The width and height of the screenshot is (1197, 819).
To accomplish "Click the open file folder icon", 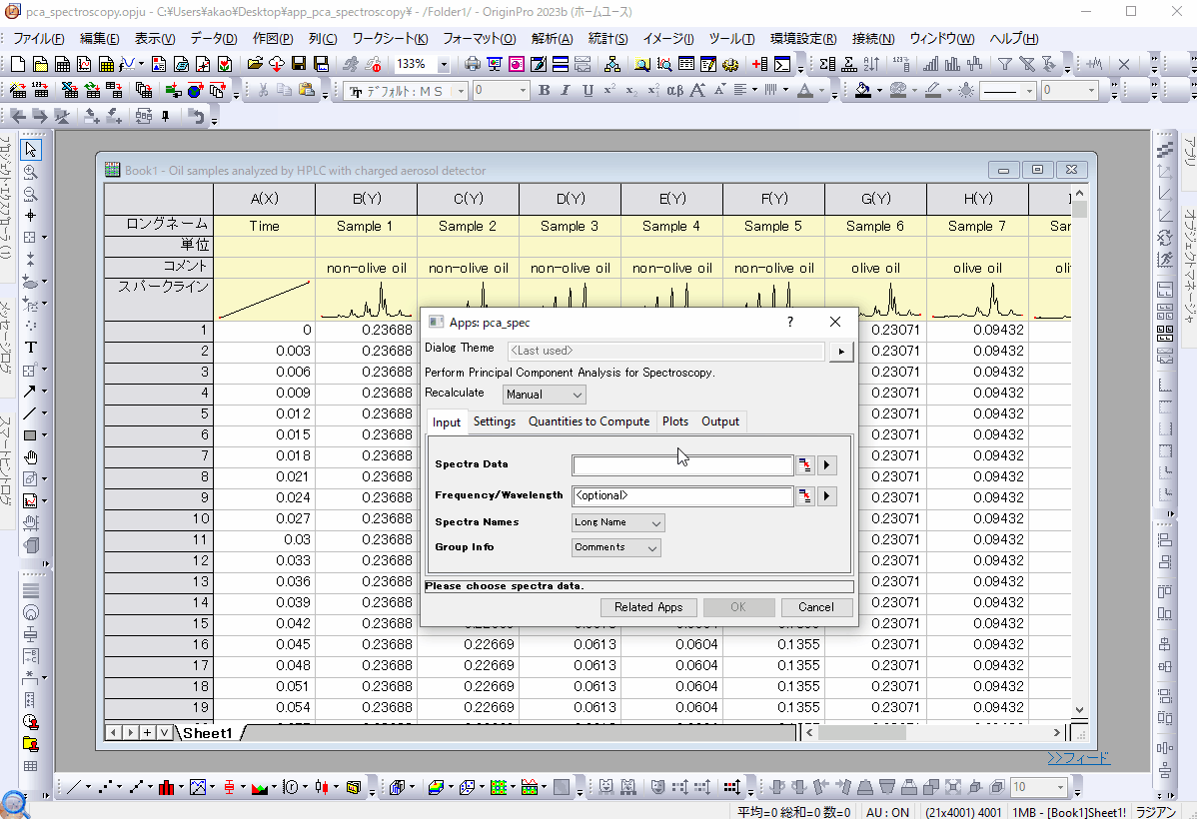I will (254, 64).
